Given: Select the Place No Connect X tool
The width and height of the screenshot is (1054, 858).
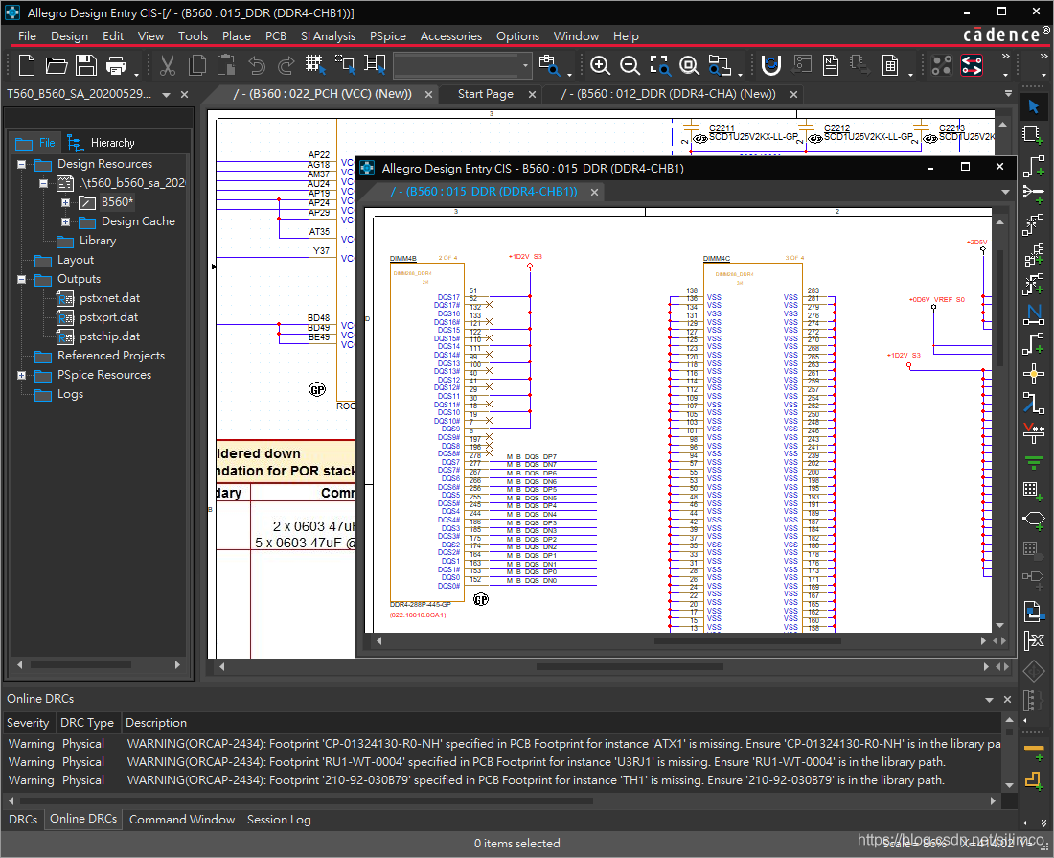Looking at the screenshot, I should 1033,640.
